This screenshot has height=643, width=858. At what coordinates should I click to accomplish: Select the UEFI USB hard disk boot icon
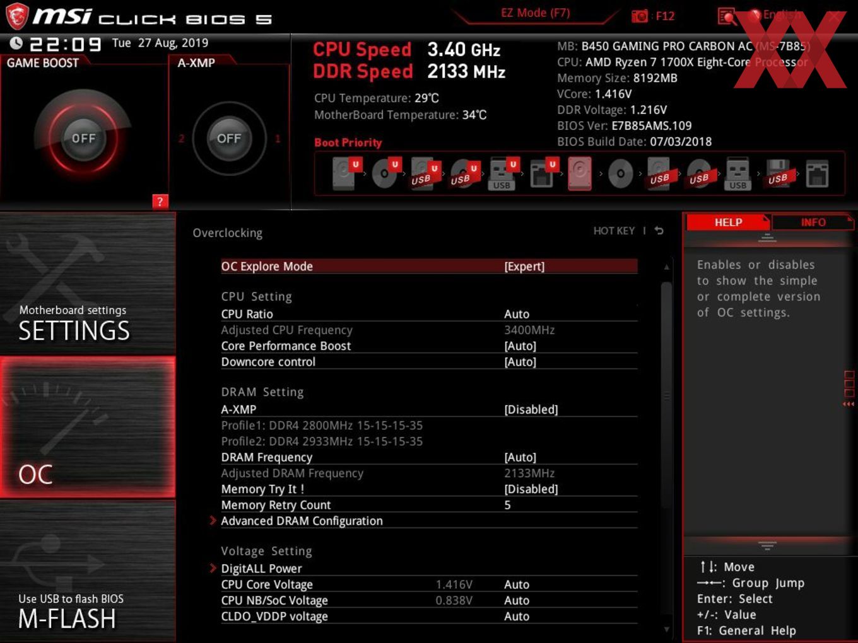425,173
